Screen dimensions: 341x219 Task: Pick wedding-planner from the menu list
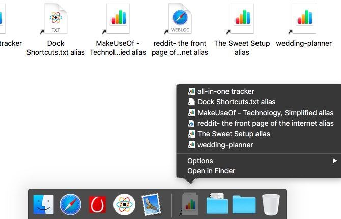pyautogui.click(x=225, y=145)
